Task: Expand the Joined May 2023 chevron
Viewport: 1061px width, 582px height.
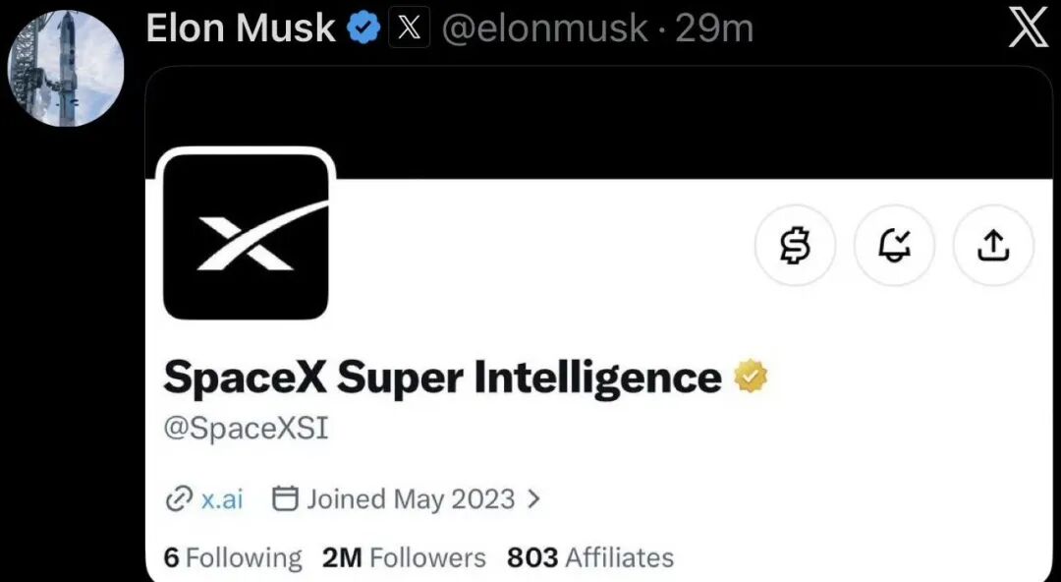Action: pyautogui.click(x=533, y=499)
